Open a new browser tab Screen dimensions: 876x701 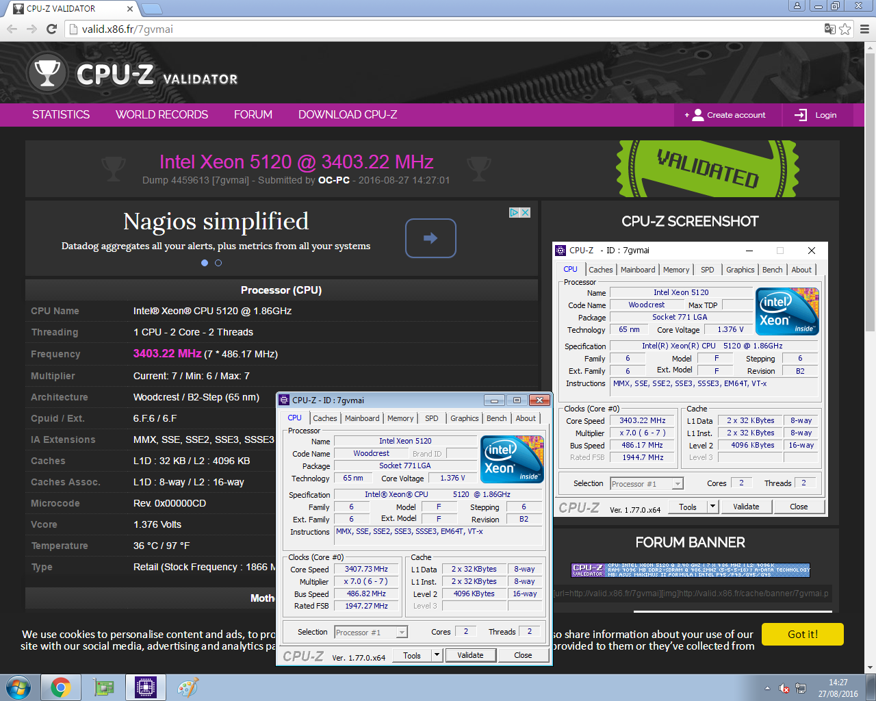tap(152, 8)
